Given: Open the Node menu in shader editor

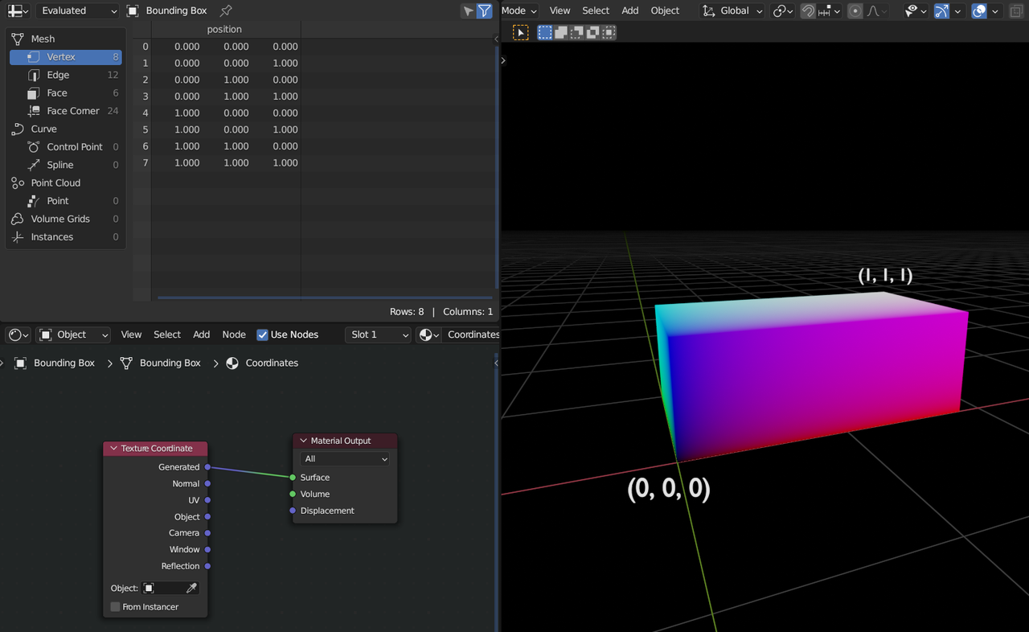Looking at the screenshot, I should coord(234,334).
